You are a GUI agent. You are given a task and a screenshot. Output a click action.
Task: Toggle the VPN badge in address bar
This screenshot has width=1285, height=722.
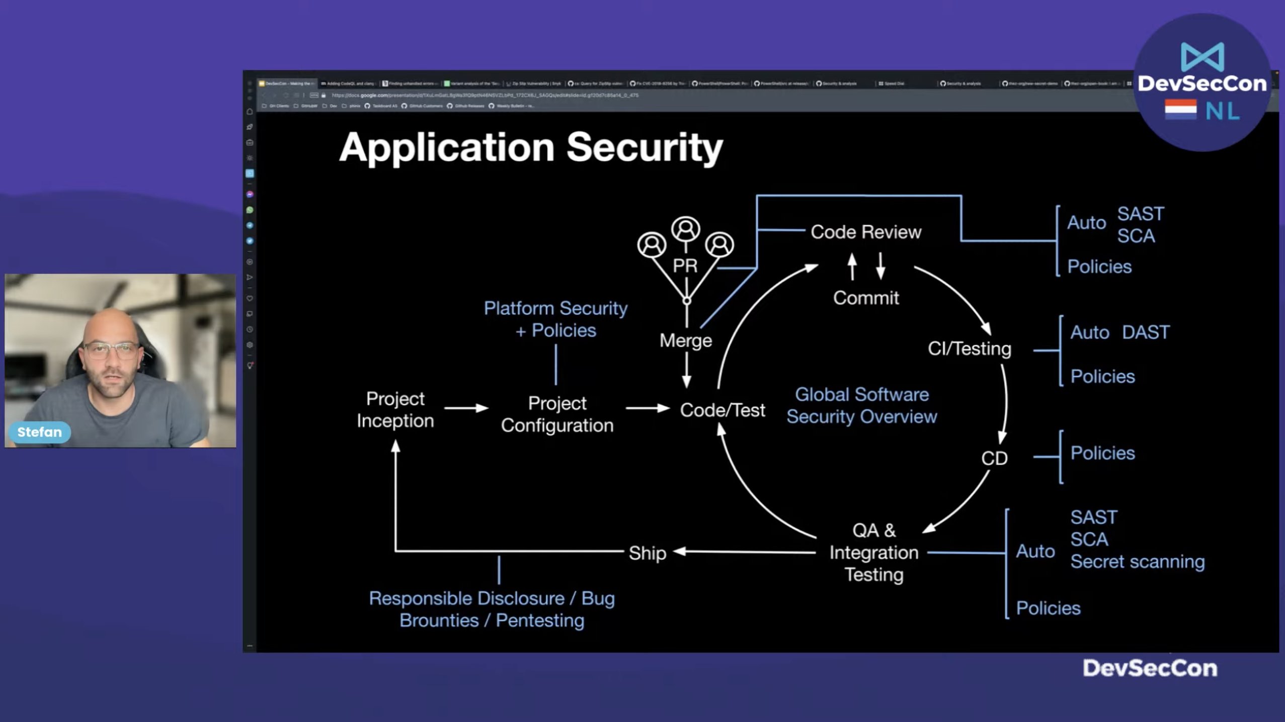[x=314, y=95]
